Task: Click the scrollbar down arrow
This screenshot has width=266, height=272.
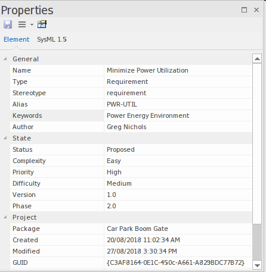Action: 257,265
